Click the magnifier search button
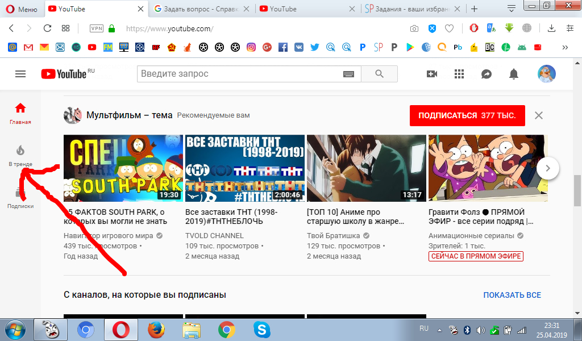Screen dimensions: 582x341 (x=379, y=74)
